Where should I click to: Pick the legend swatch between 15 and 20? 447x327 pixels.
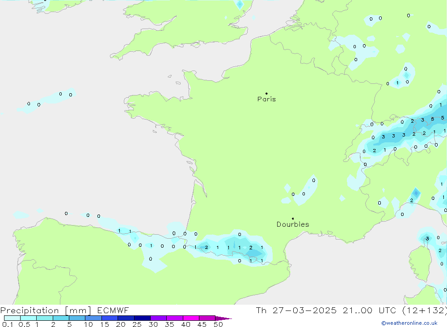click(110, 318)
